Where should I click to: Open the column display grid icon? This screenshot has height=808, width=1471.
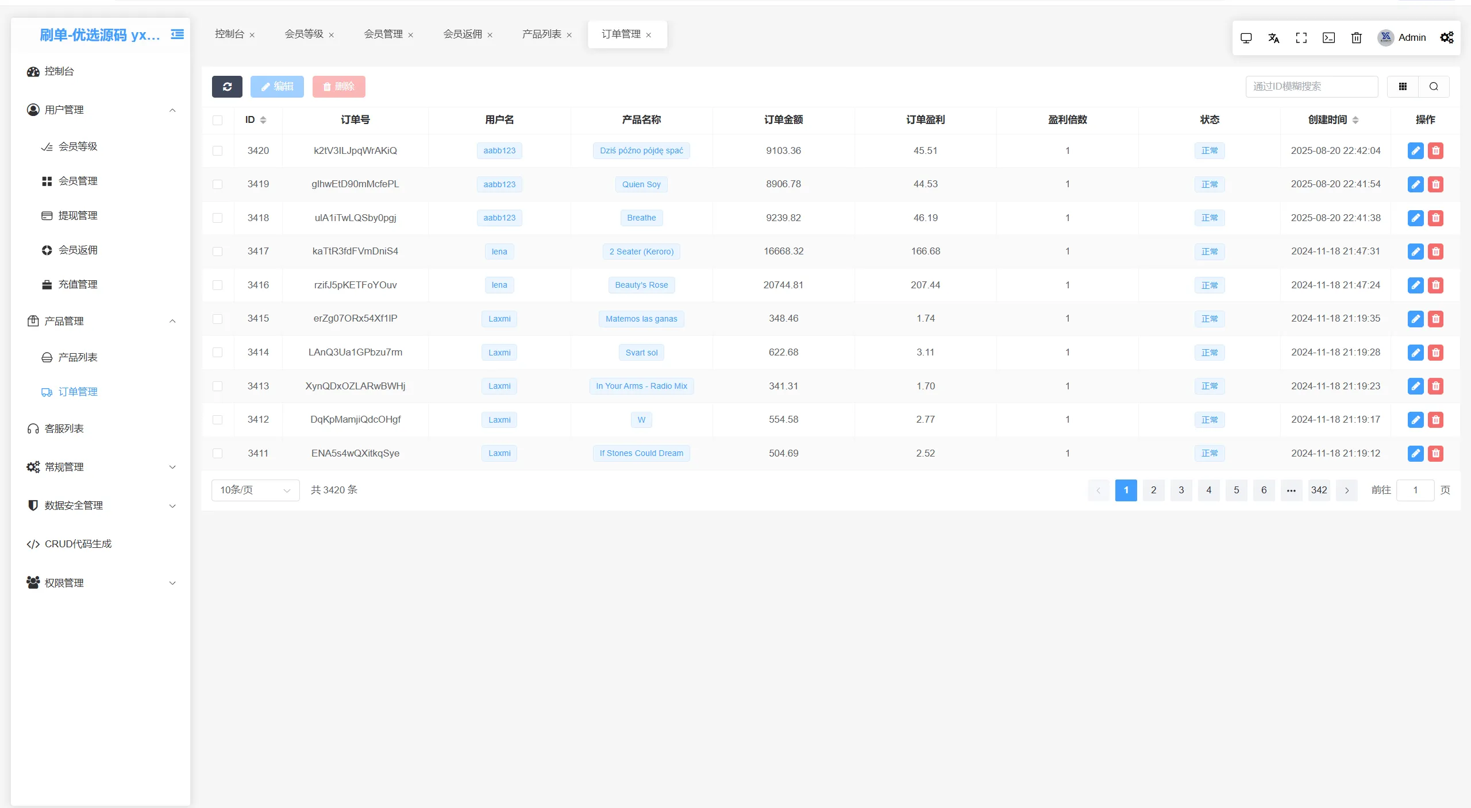1403,87
